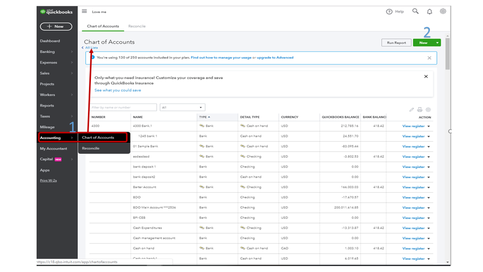Click the pencil batch edit icon
The width and height of the screenshot is (483, 272).
tap(411, 109)
